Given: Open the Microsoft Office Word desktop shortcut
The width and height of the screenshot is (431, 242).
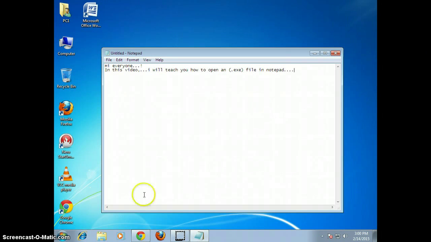Looking at the screenshot, I should point(91,15).
